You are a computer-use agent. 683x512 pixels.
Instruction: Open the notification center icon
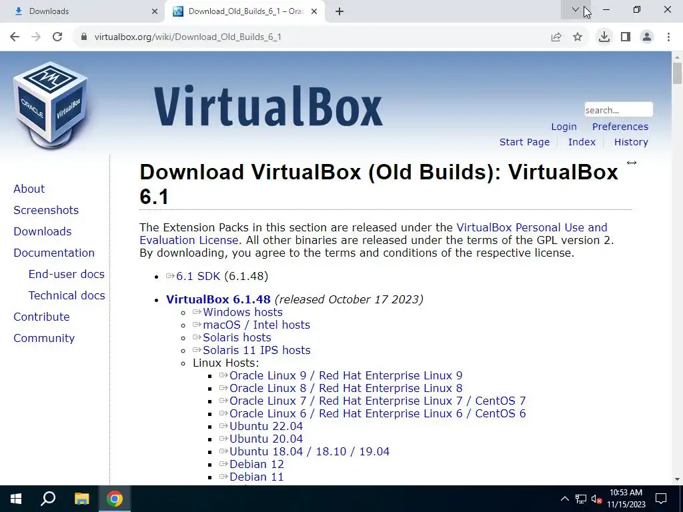[x=661, y=499]
